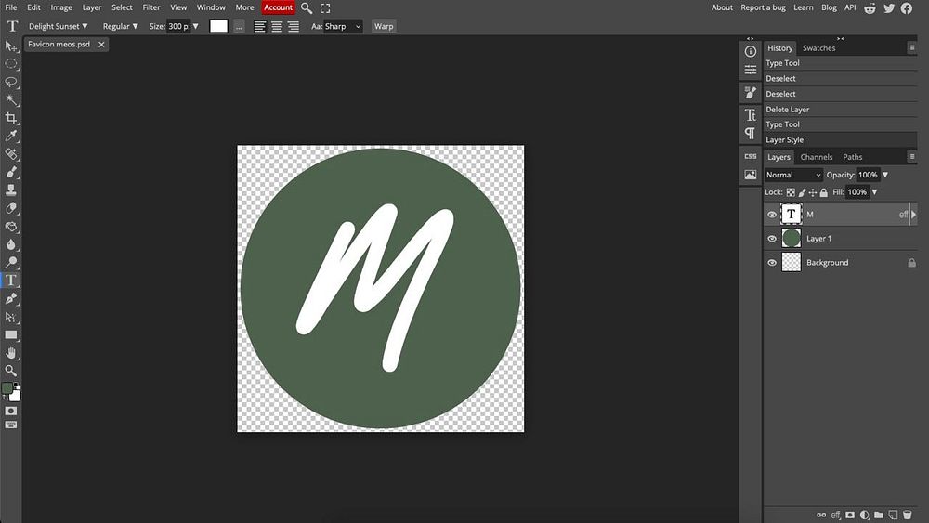Open the Normal blend mode dropdown
929x523 pixels.
[793, 175]
